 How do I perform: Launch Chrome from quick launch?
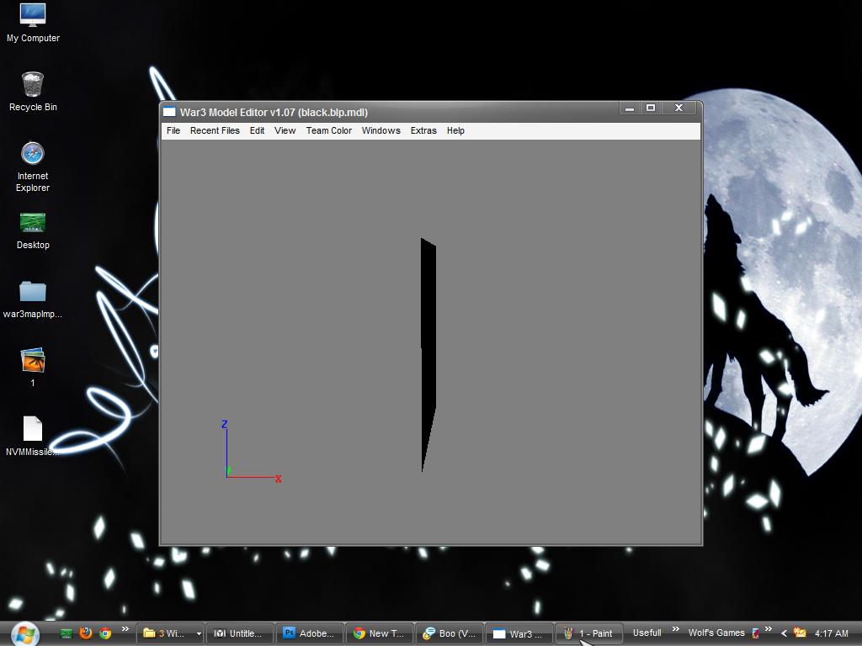coord(105,633)
